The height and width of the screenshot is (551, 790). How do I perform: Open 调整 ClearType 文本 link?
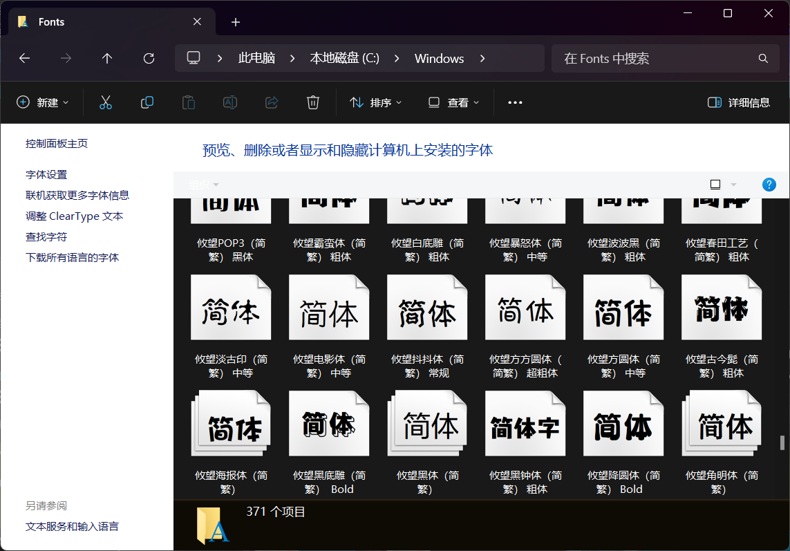click(x=74, y=216)
